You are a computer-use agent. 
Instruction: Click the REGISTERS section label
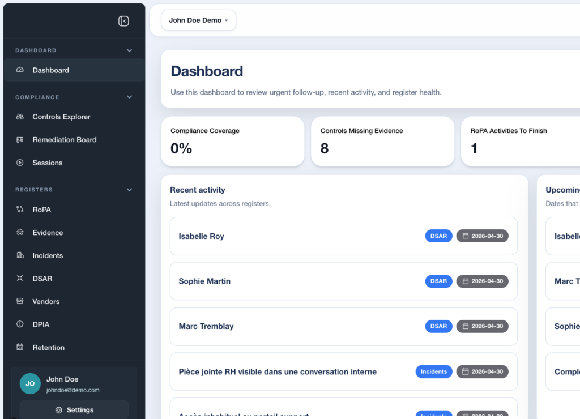coord(34,190)
